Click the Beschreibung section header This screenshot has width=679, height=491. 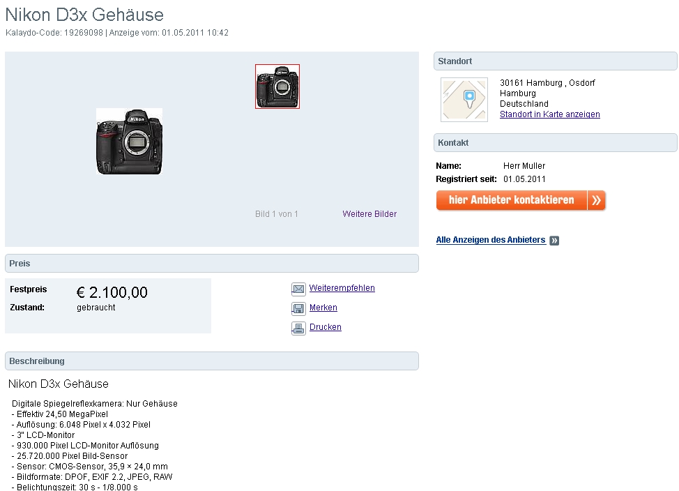point(211,361)
